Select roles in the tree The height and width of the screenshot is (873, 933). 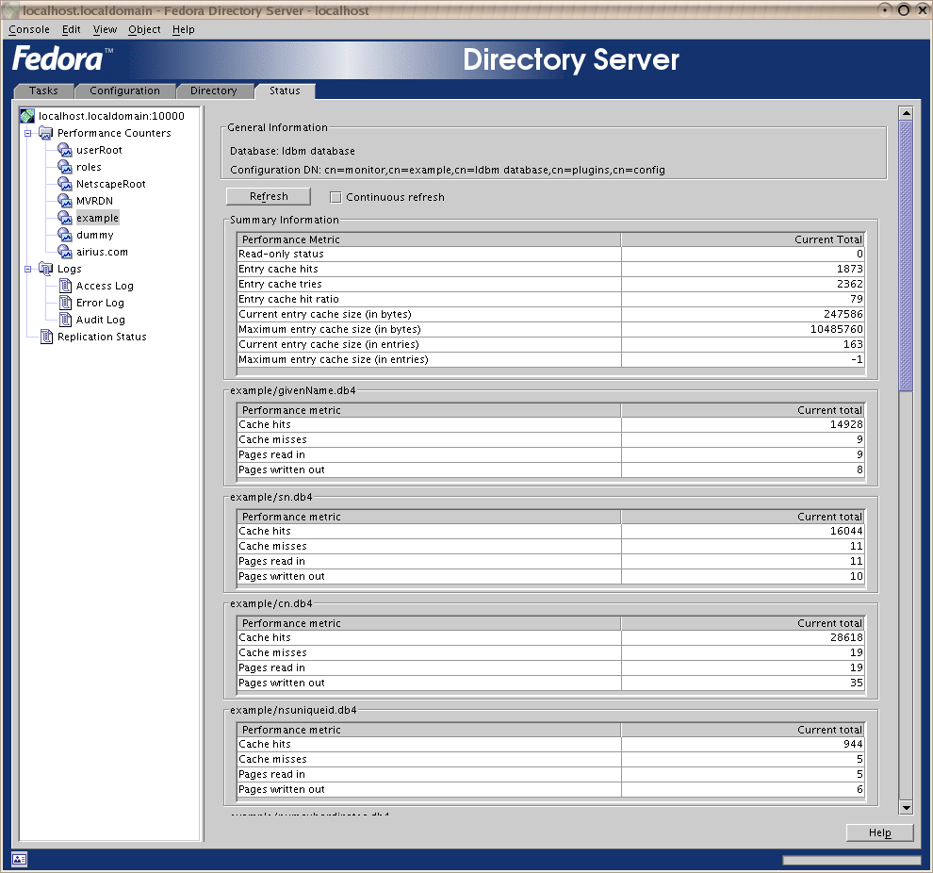pos(89,167)
